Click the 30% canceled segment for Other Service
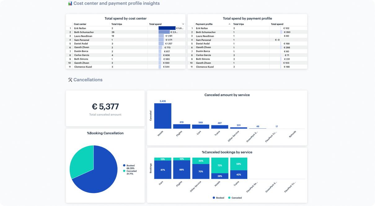The height and width of the screenshot is (206, 375). coord(201,161)
